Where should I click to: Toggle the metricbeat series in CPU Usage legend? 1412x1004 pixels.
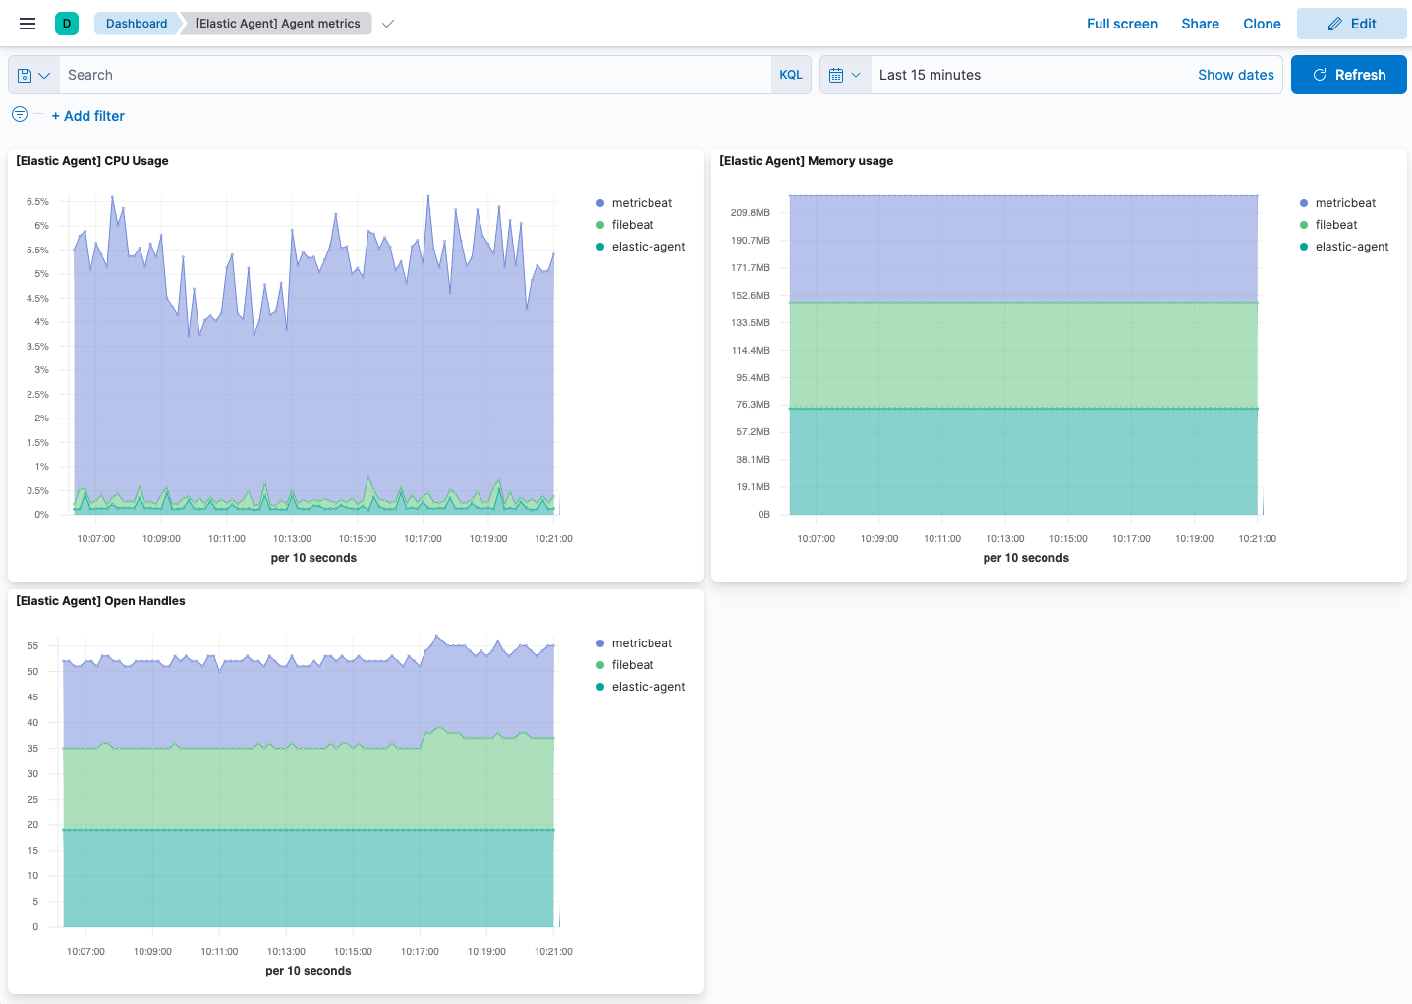(x=643, y=202)
